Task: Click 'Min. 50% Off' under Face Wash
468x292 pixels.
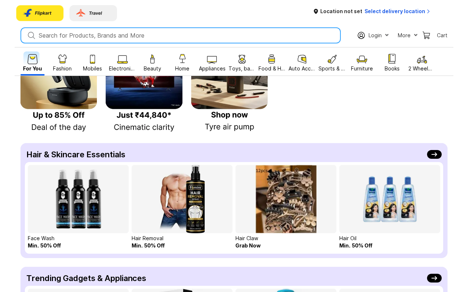Action: point(44,246)
